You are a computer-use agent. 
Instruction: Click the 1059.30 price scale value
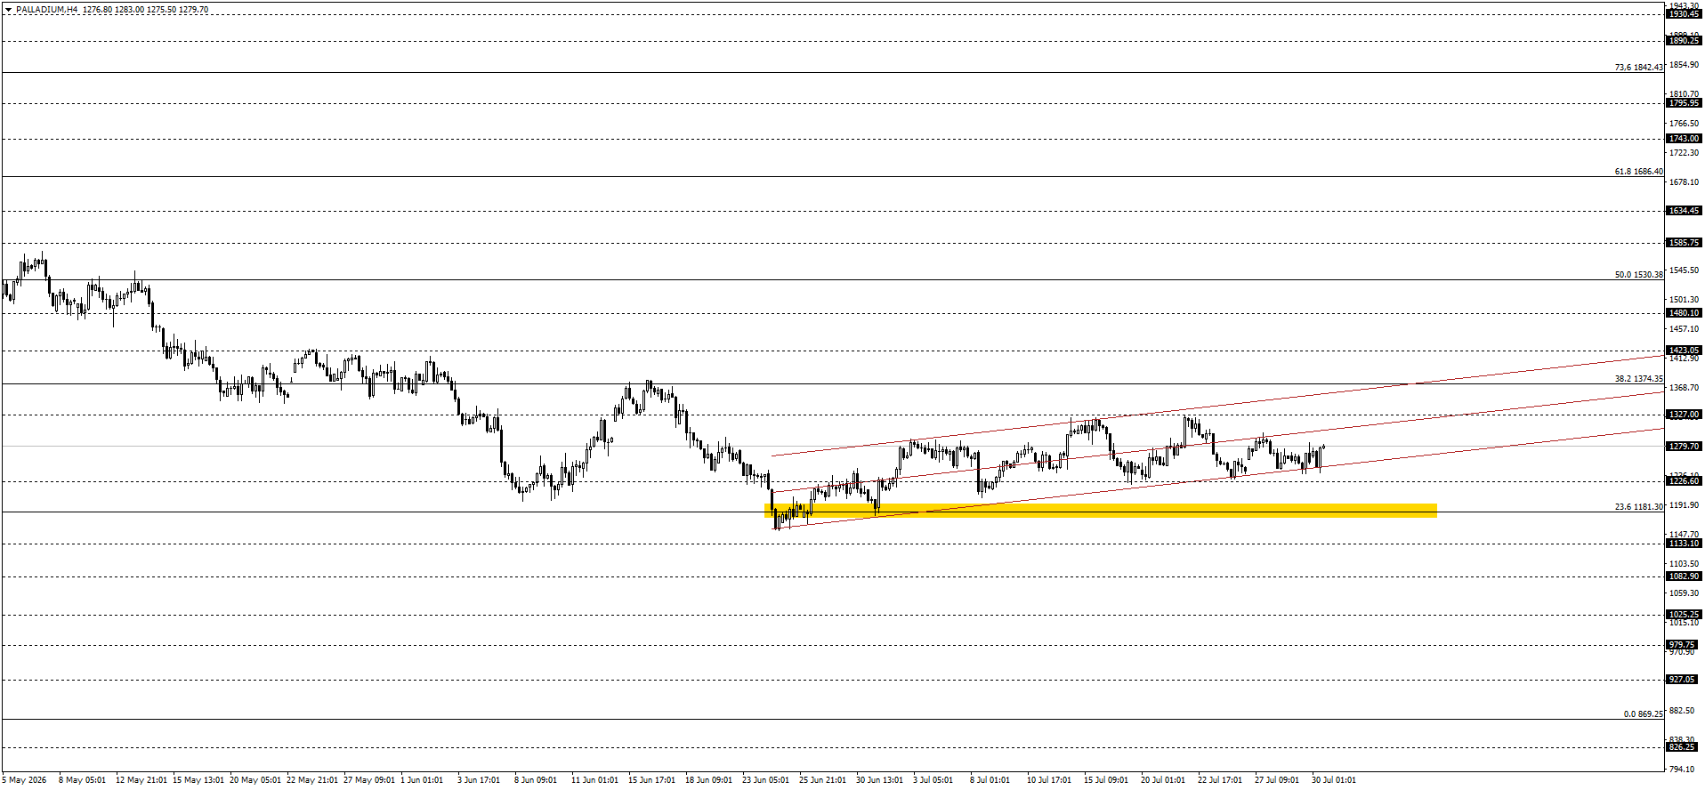click(1684, 593)
